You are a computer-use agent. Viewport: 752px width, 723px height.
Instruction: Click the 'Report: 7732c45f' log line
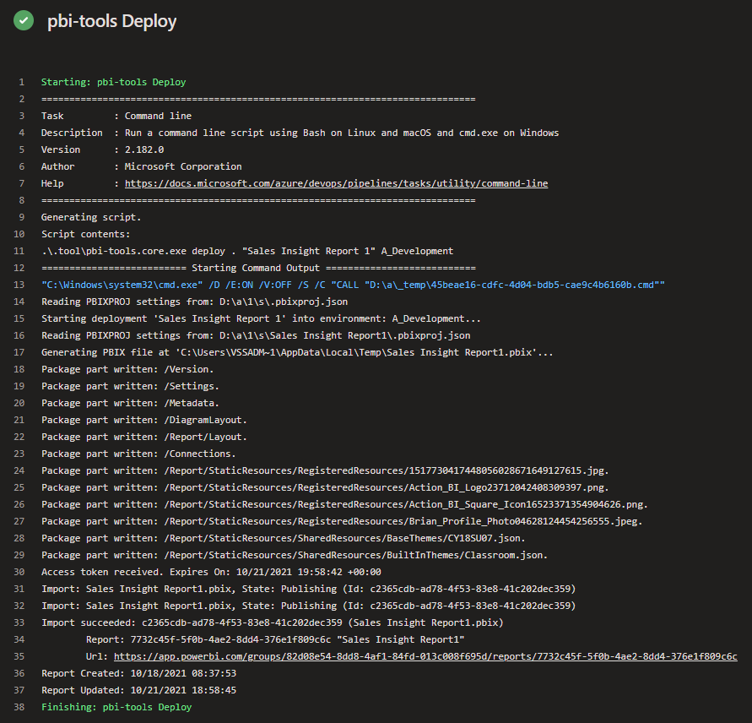click(x=275, y=639)
